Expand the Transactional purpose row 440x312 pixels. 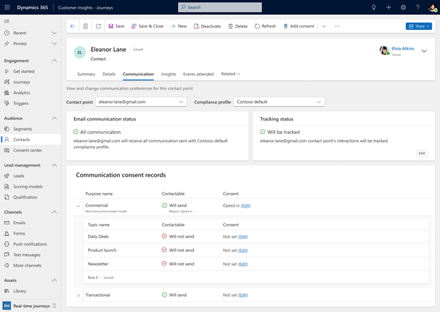pyautogui.click(x=78, y=295)
